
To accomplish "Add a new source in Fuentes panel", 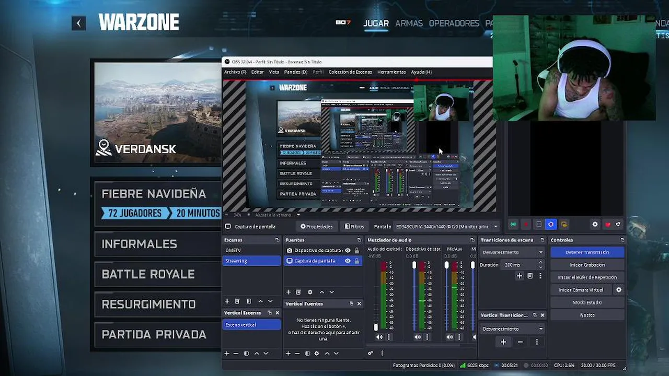I will tap(288, 292).
